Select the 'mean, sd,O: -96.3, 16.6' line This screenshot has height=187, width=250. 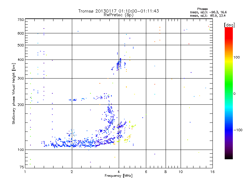tap(208, 12)
